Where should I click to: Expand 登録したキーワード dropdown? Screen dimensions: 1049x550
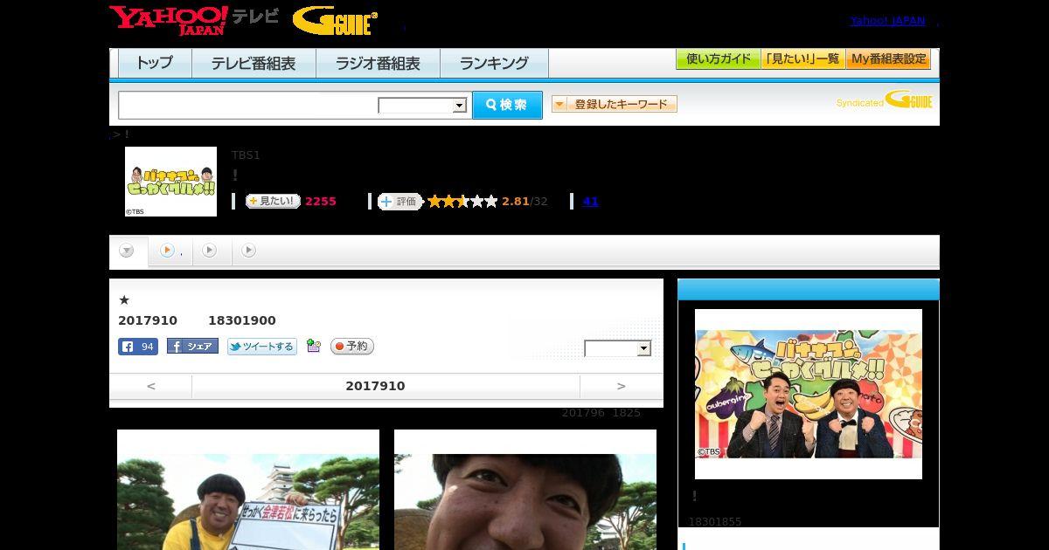[x=615, y=104]
